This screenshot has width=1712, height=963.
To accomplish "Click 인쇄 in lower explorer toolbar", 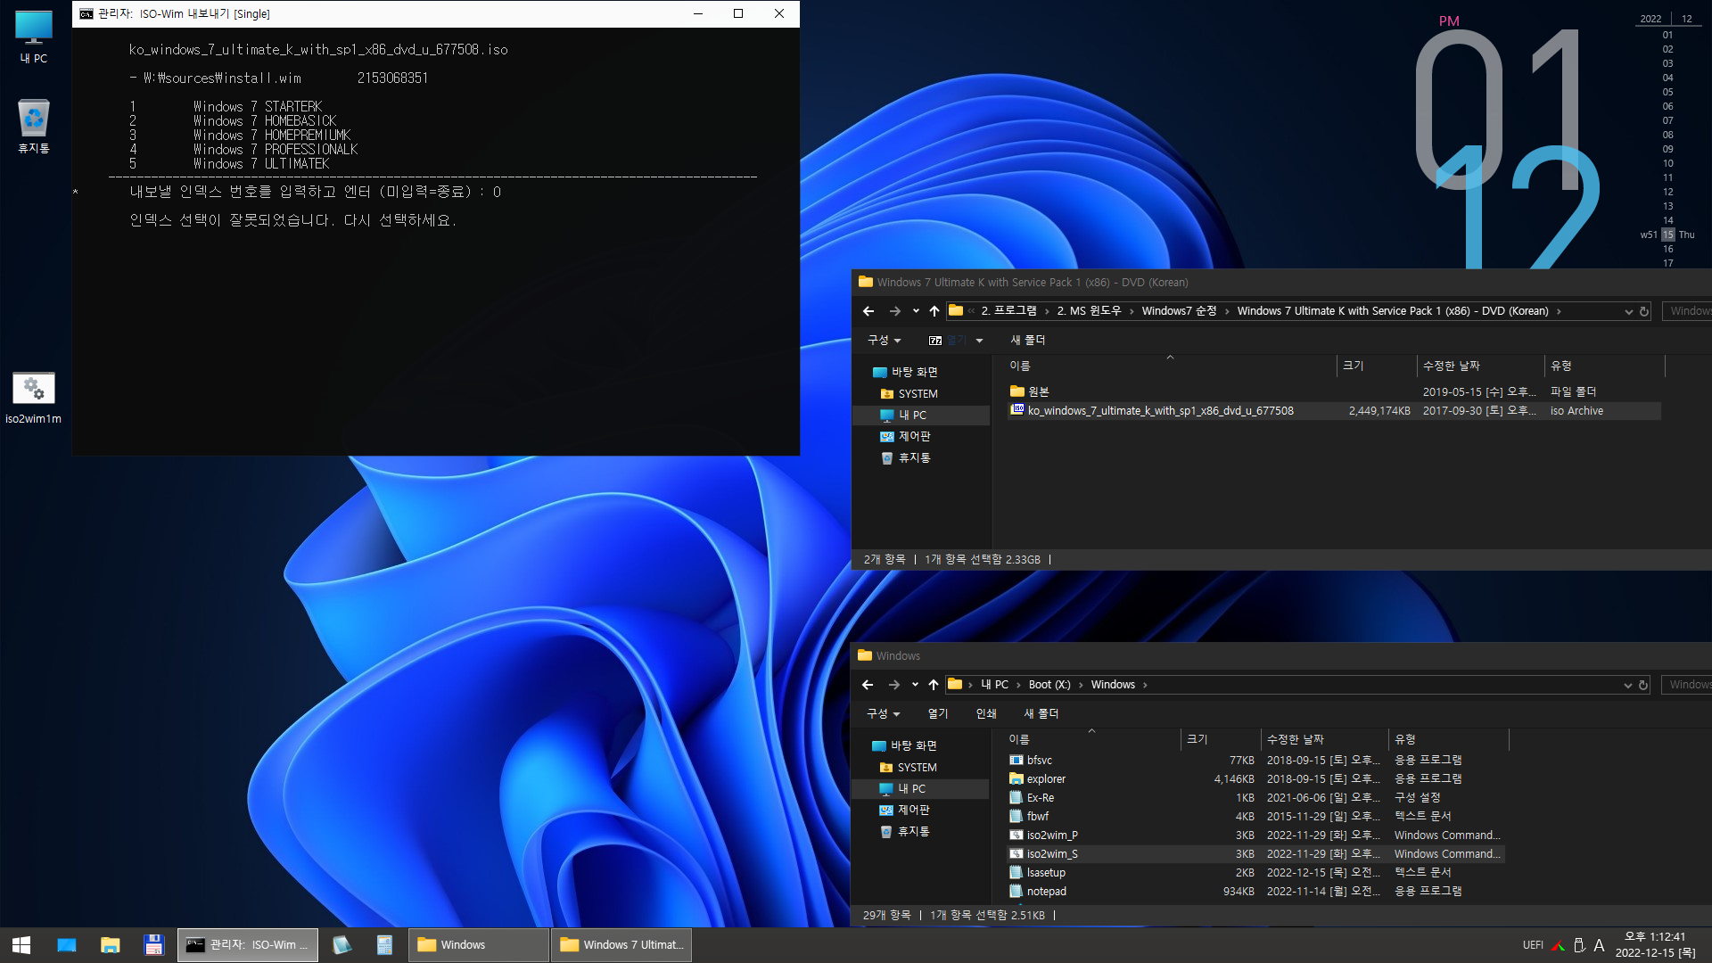I will [986, 714].
